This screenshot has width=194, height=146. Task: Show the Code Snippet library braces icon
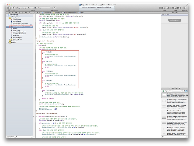[x=173, y=88]
